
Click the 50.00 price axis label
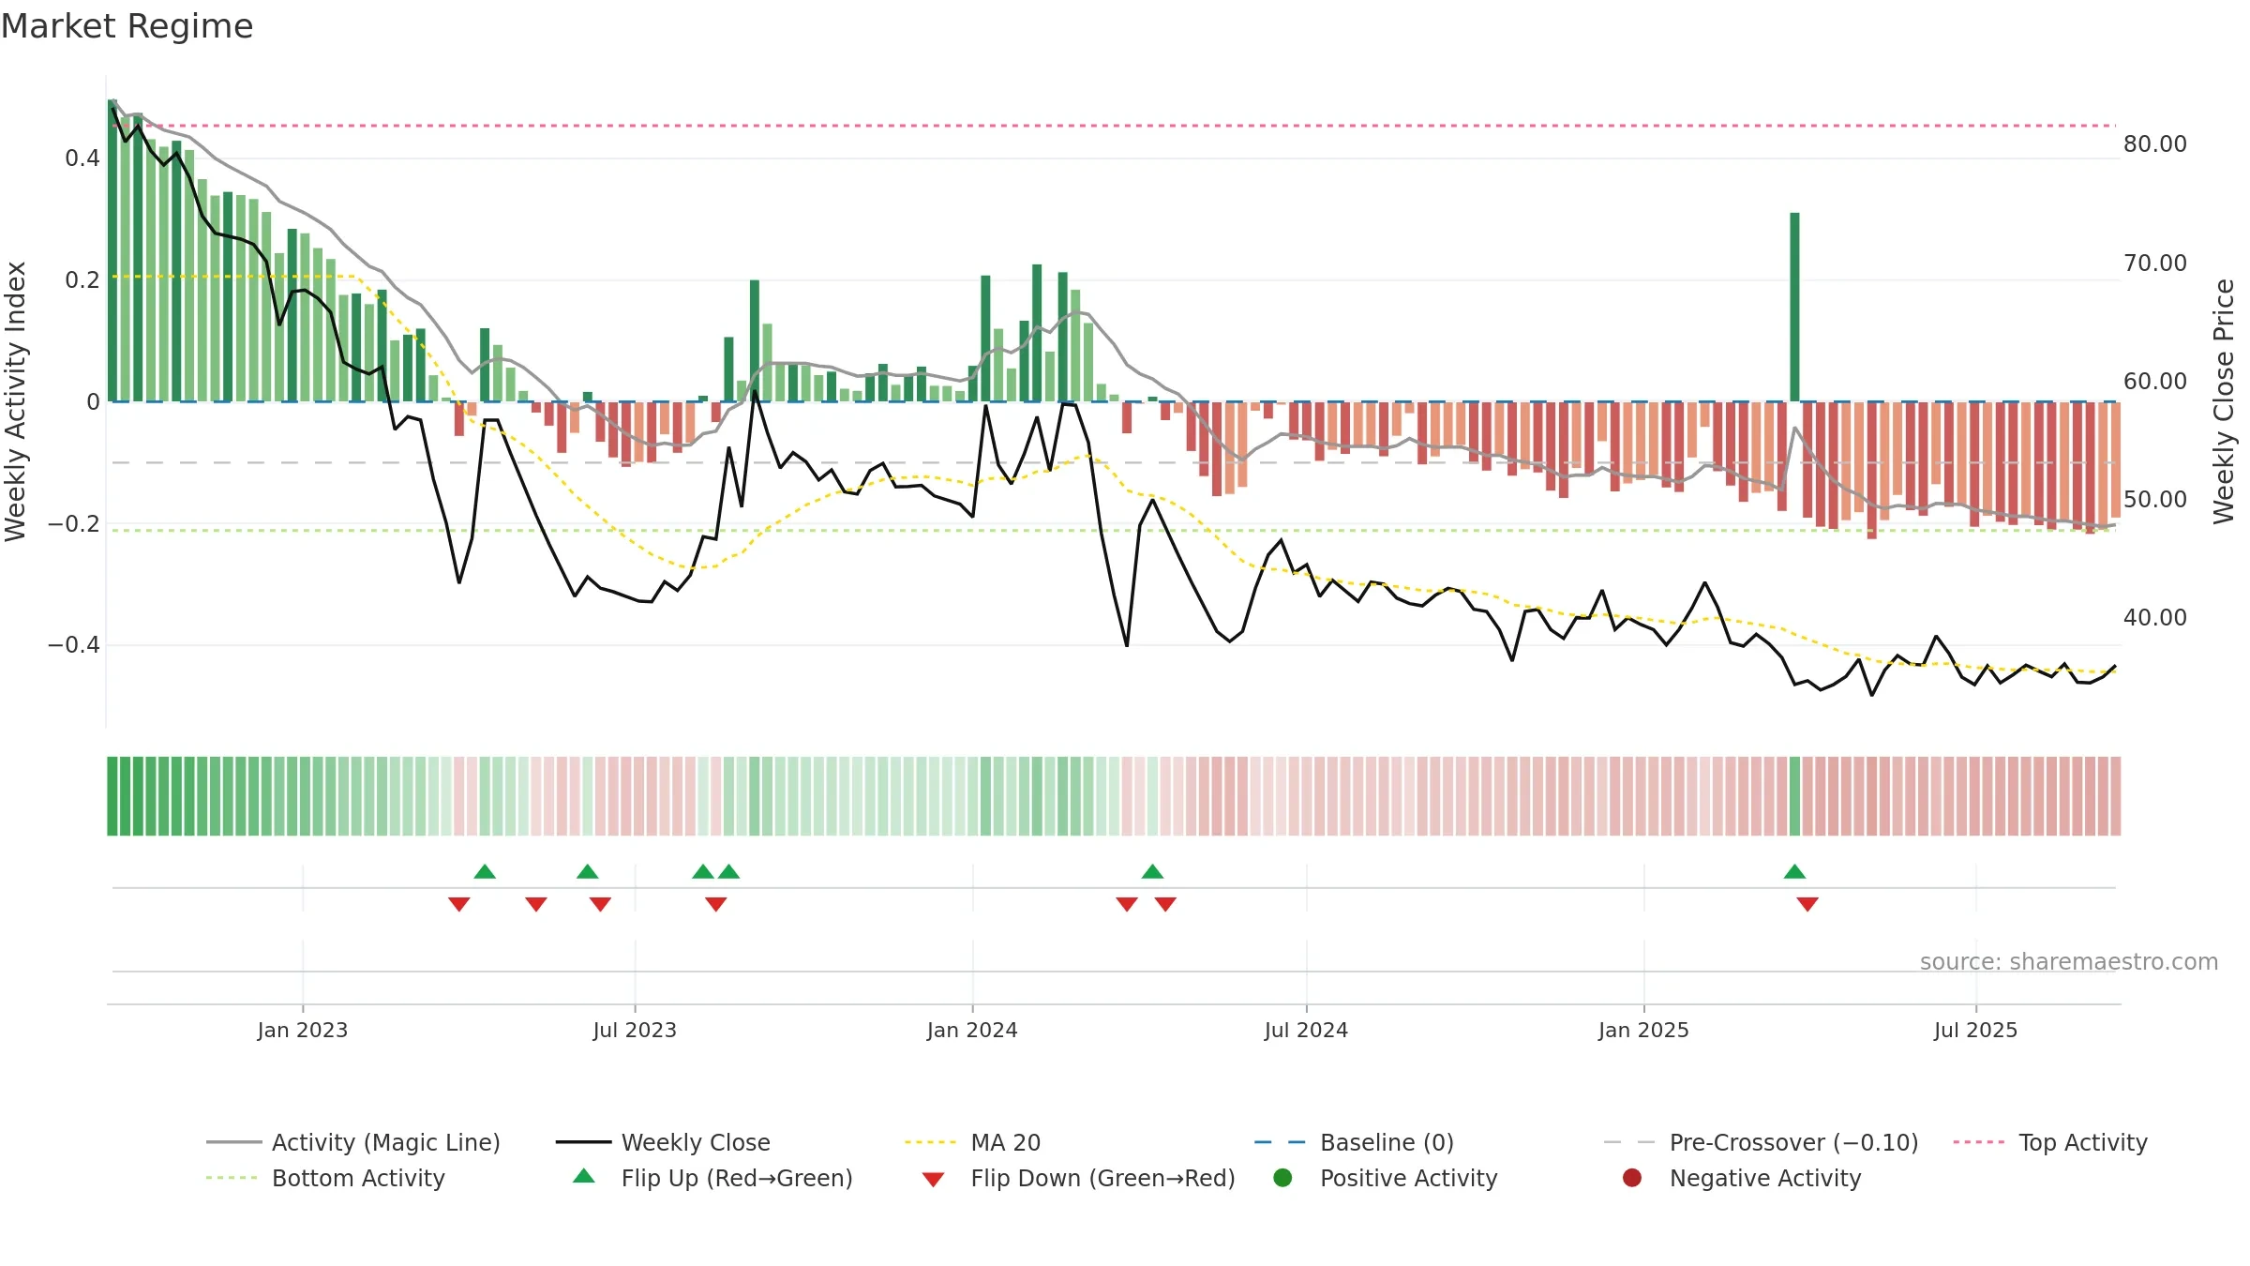[x=2155, y=500]
